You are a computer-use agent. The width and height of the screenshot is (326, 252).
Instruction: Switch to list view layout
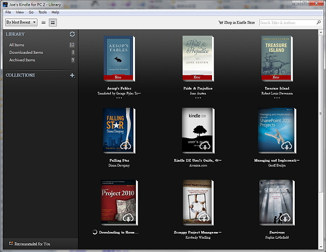coord(44,23)
